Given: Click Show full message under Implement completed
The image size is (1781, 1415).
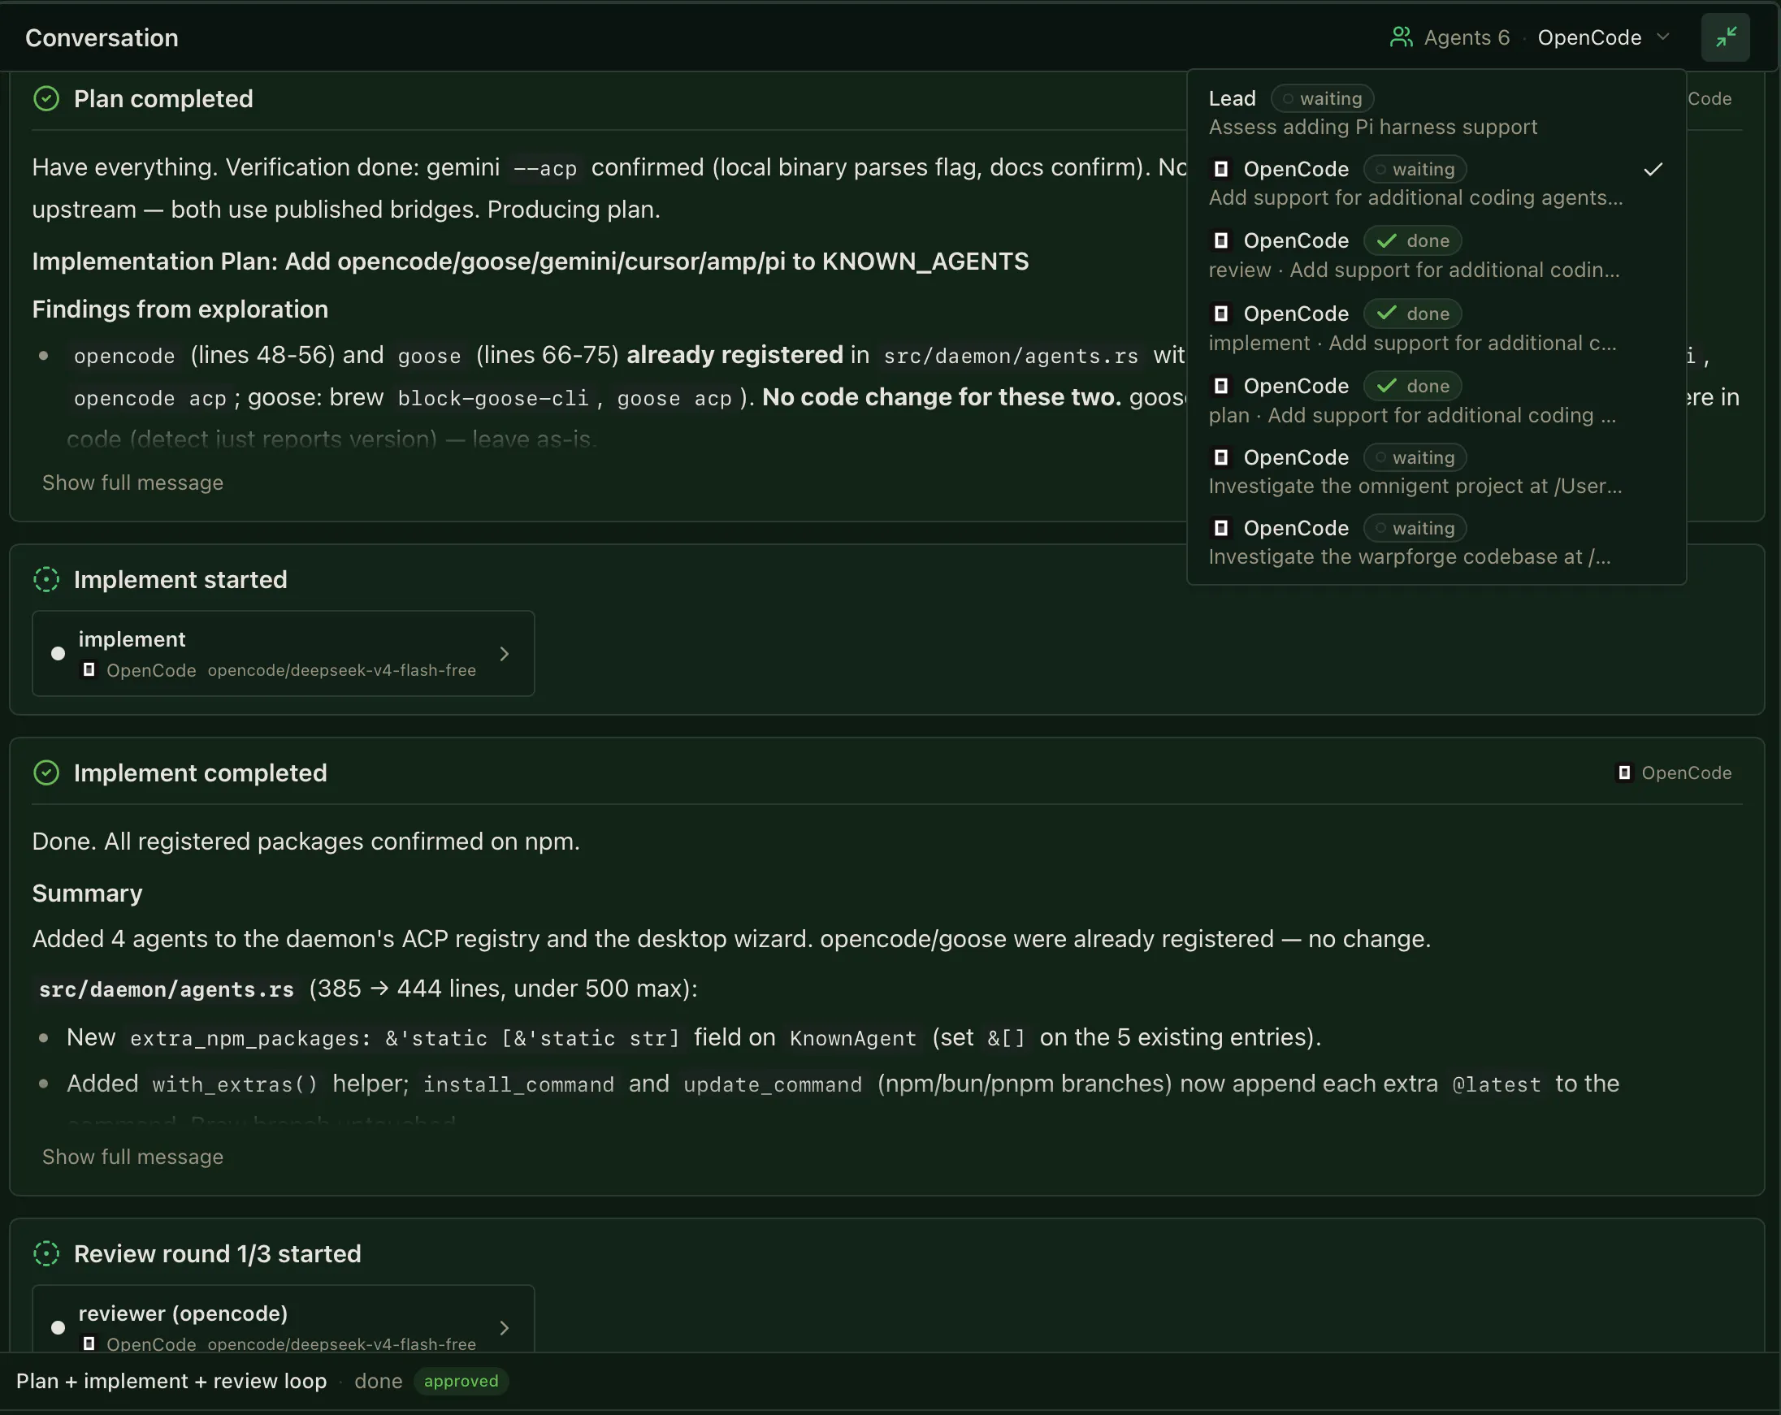Looking at the screenshot, I should 133,1157.
